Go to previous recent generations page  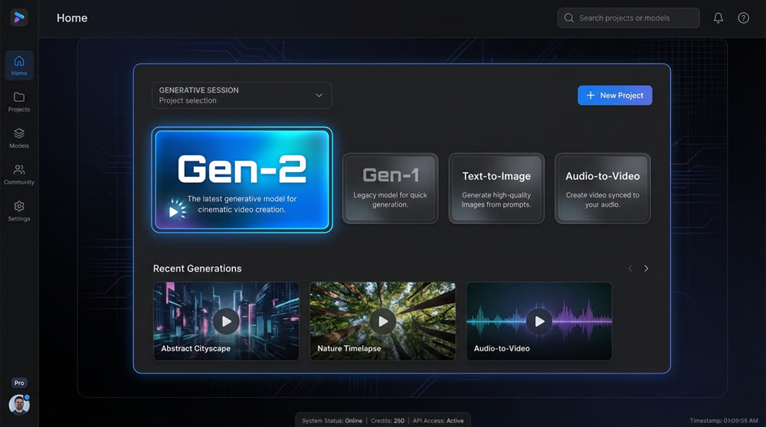pos(630,269)
